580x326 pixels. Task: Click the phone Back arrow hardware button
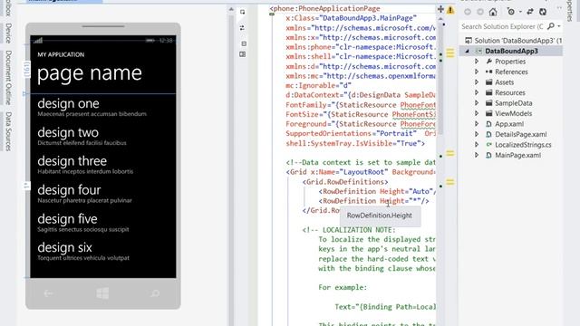tap(48, 293)
